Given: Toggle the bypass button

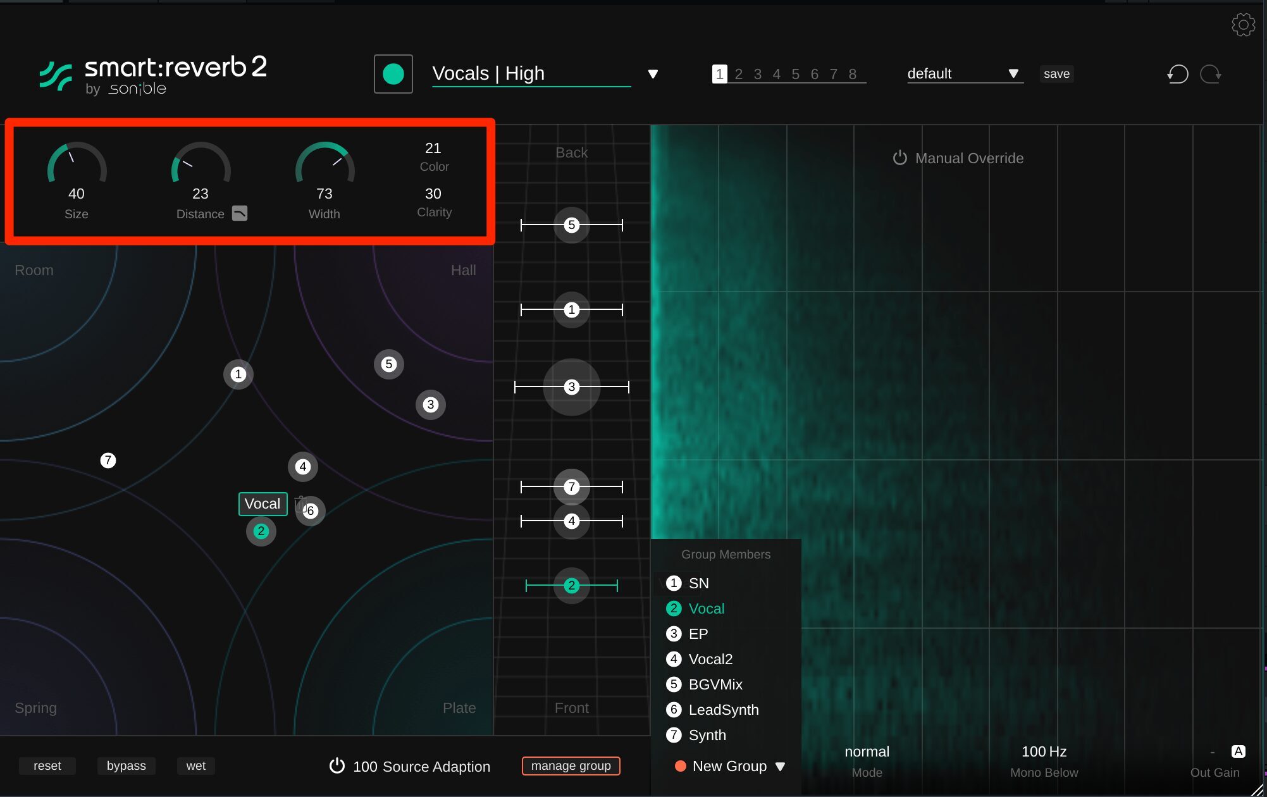Looking at the screenshot, I should click(x=127, y=766).
